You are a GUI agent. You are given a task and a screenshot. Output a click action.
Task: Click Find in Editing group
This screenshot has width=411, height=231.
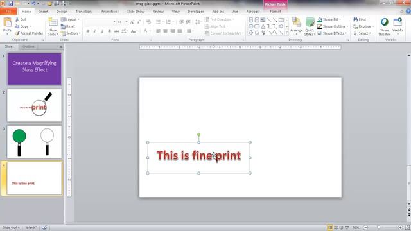[360, 19]
